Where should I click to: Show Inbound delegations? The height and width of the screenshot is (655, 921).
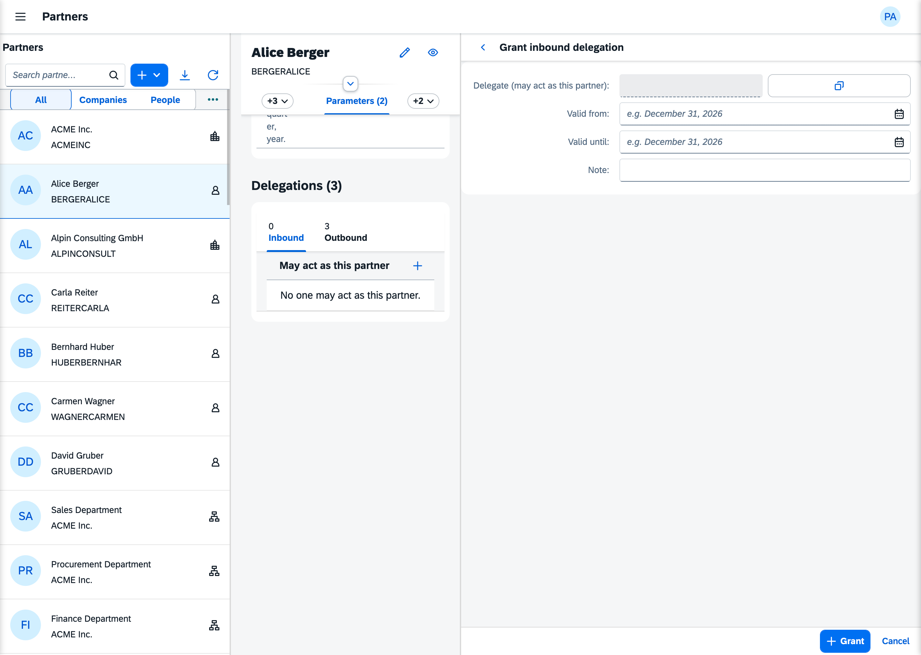point(286,232)
